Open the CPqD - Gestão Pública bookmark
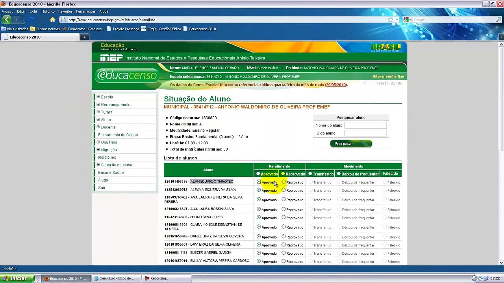 (x=161, y=29)
